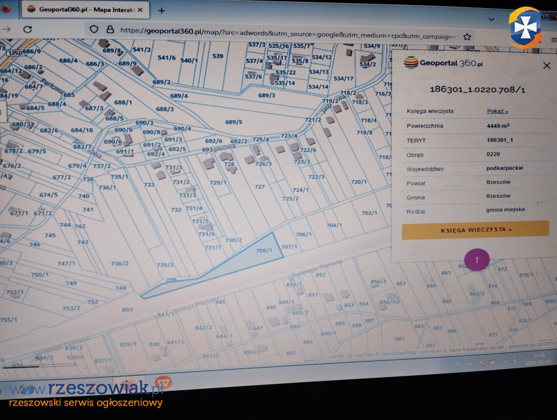
Task: Click the purple scroll-up arrow button
Action: tap(477, 259)
